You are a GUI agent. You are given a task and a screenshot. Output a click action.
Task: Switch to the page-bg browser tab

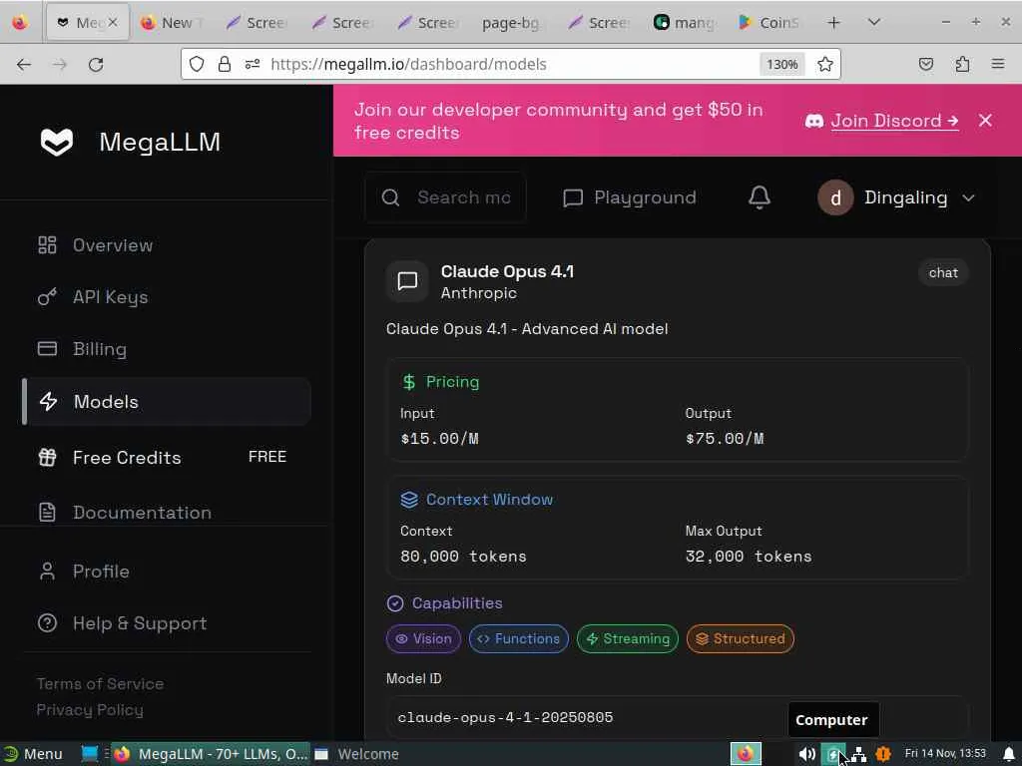[x=511, y=23]
